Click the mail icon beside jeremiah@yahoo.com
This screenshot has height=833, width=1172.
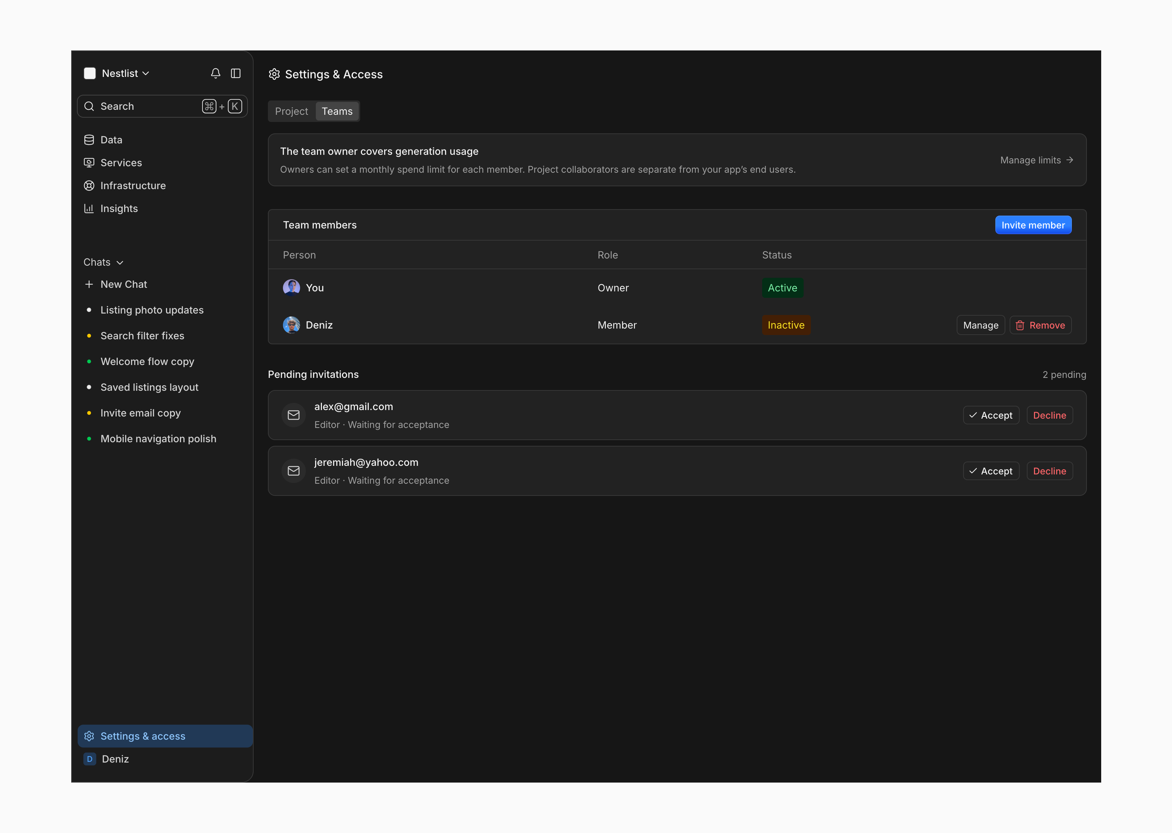pos(293,471)
